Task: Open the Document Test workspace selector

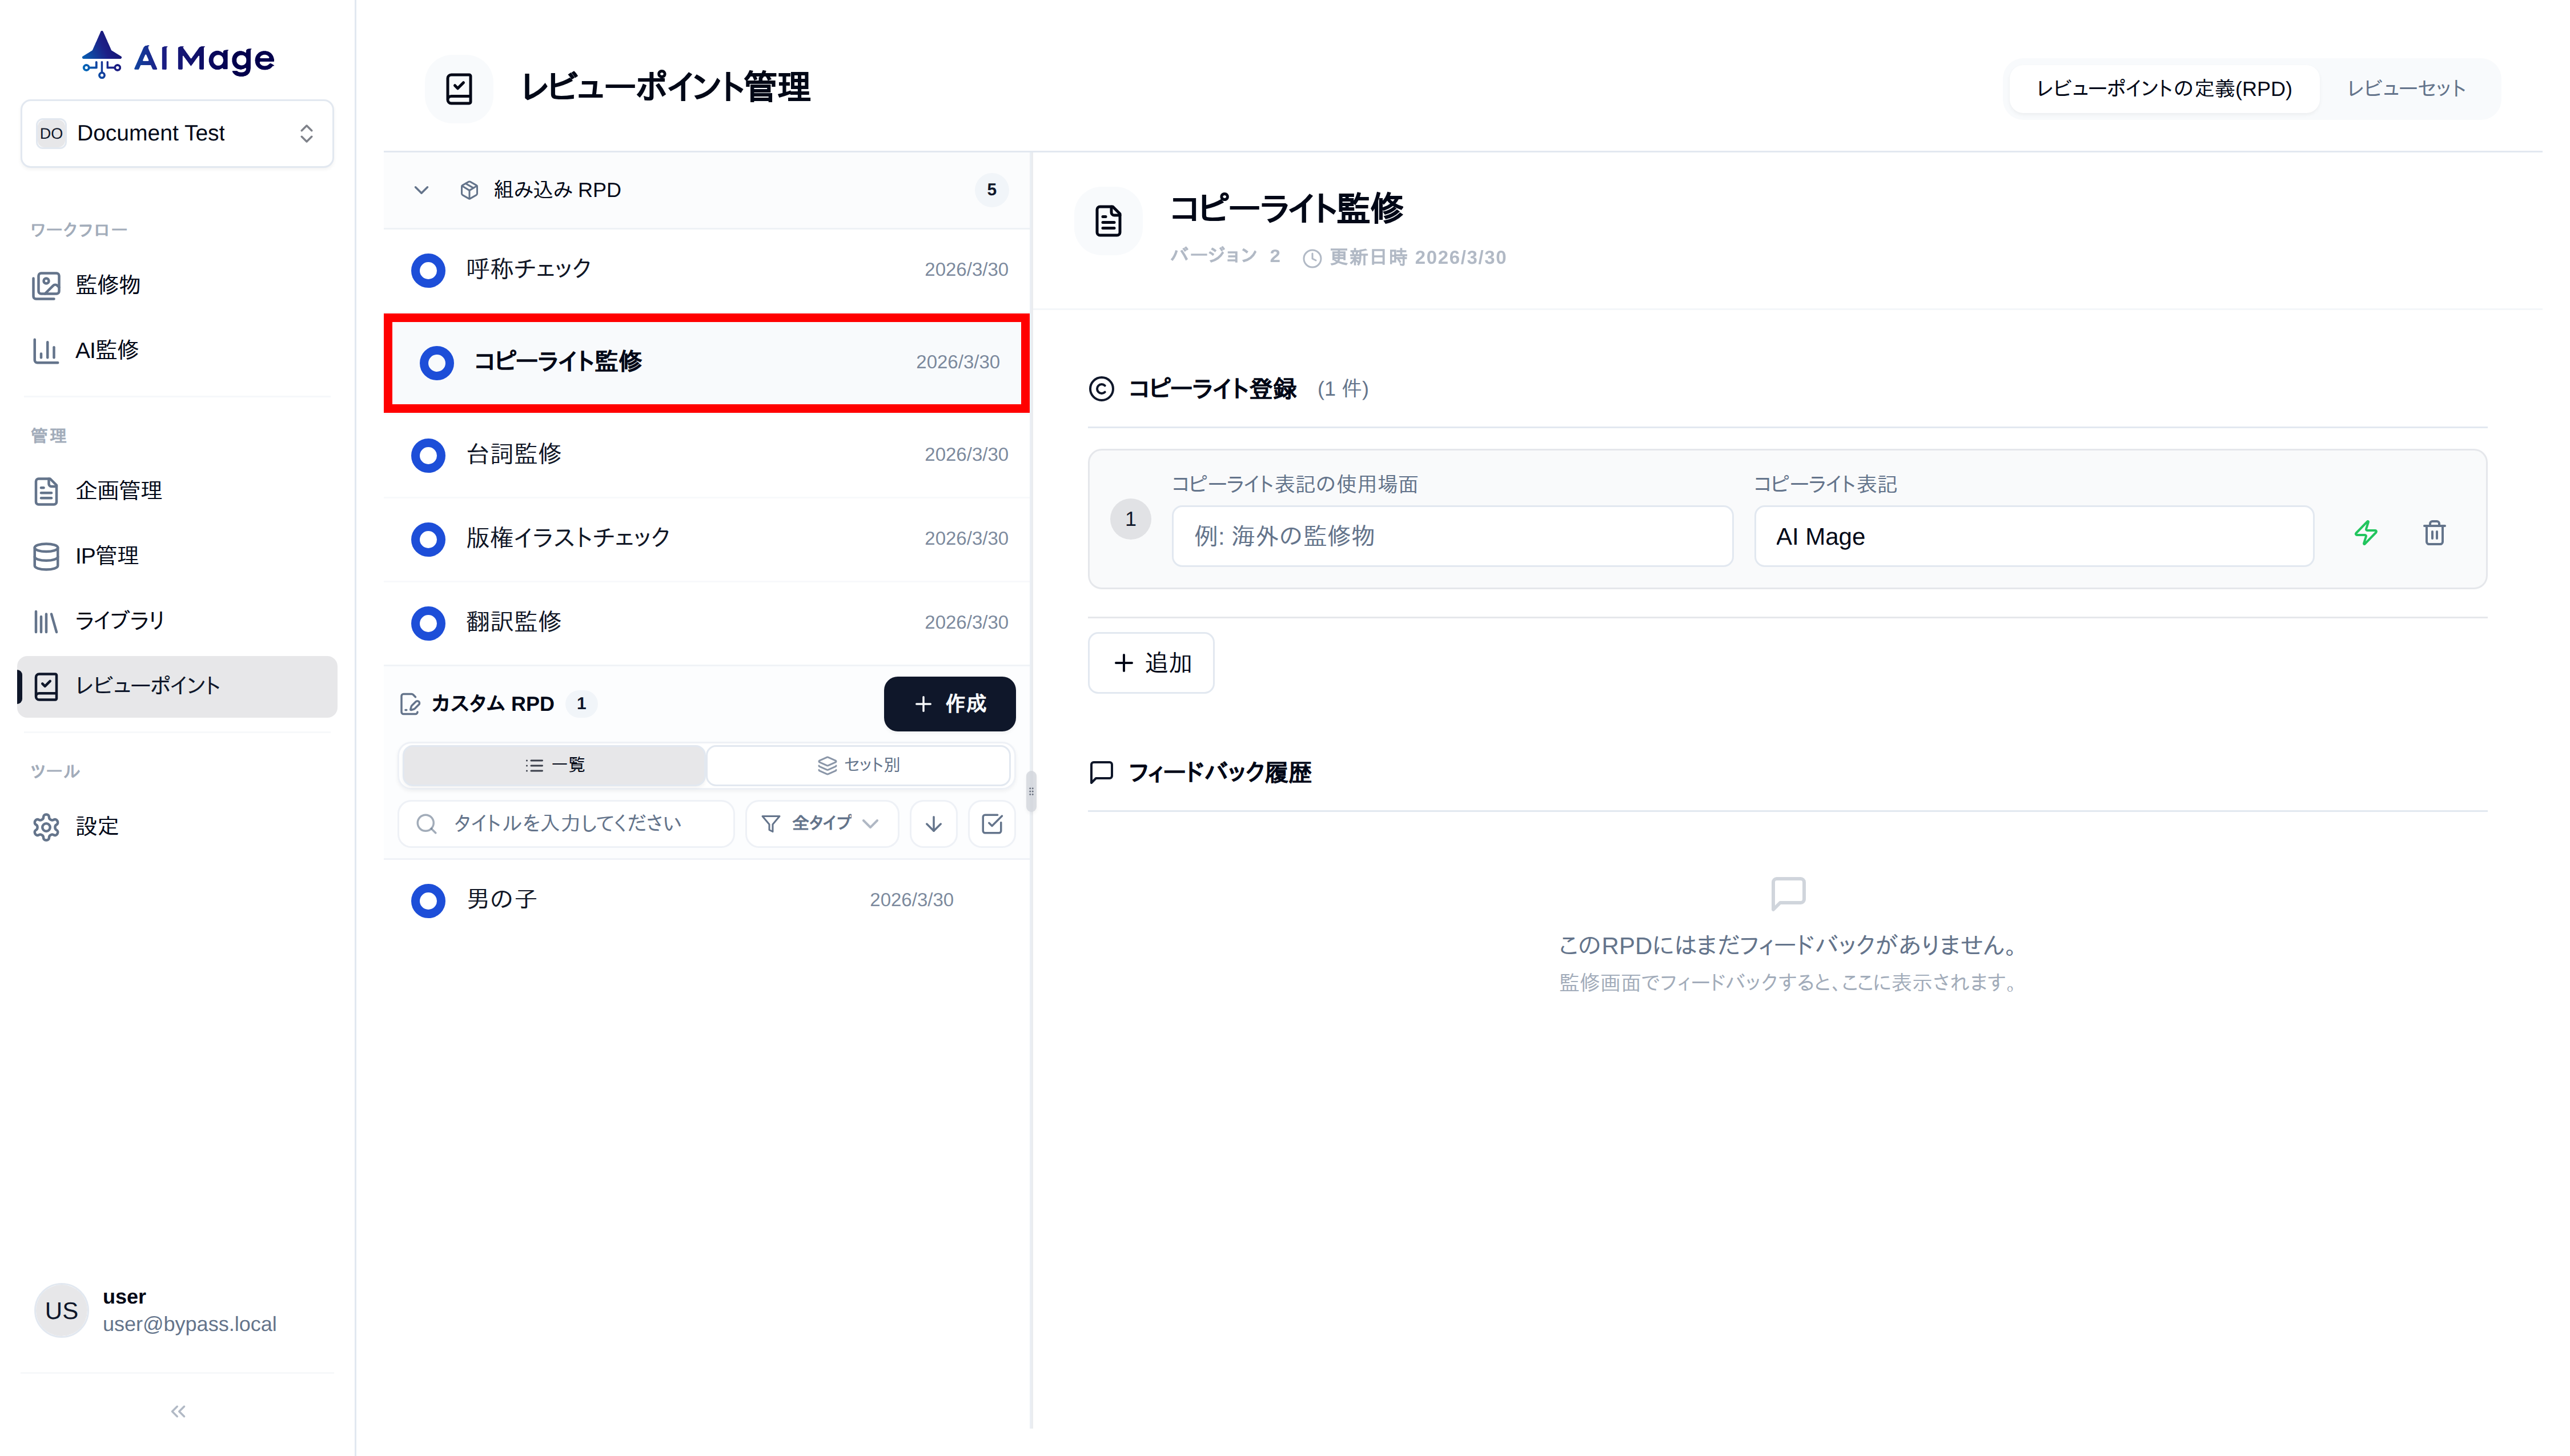Action: (177, 132)
